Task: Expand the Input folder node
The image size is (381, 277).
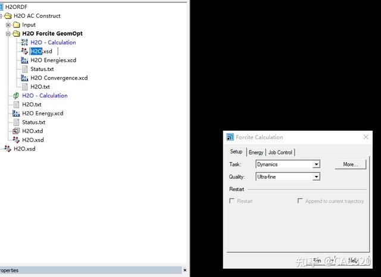Action: click(x=8, y=25)
